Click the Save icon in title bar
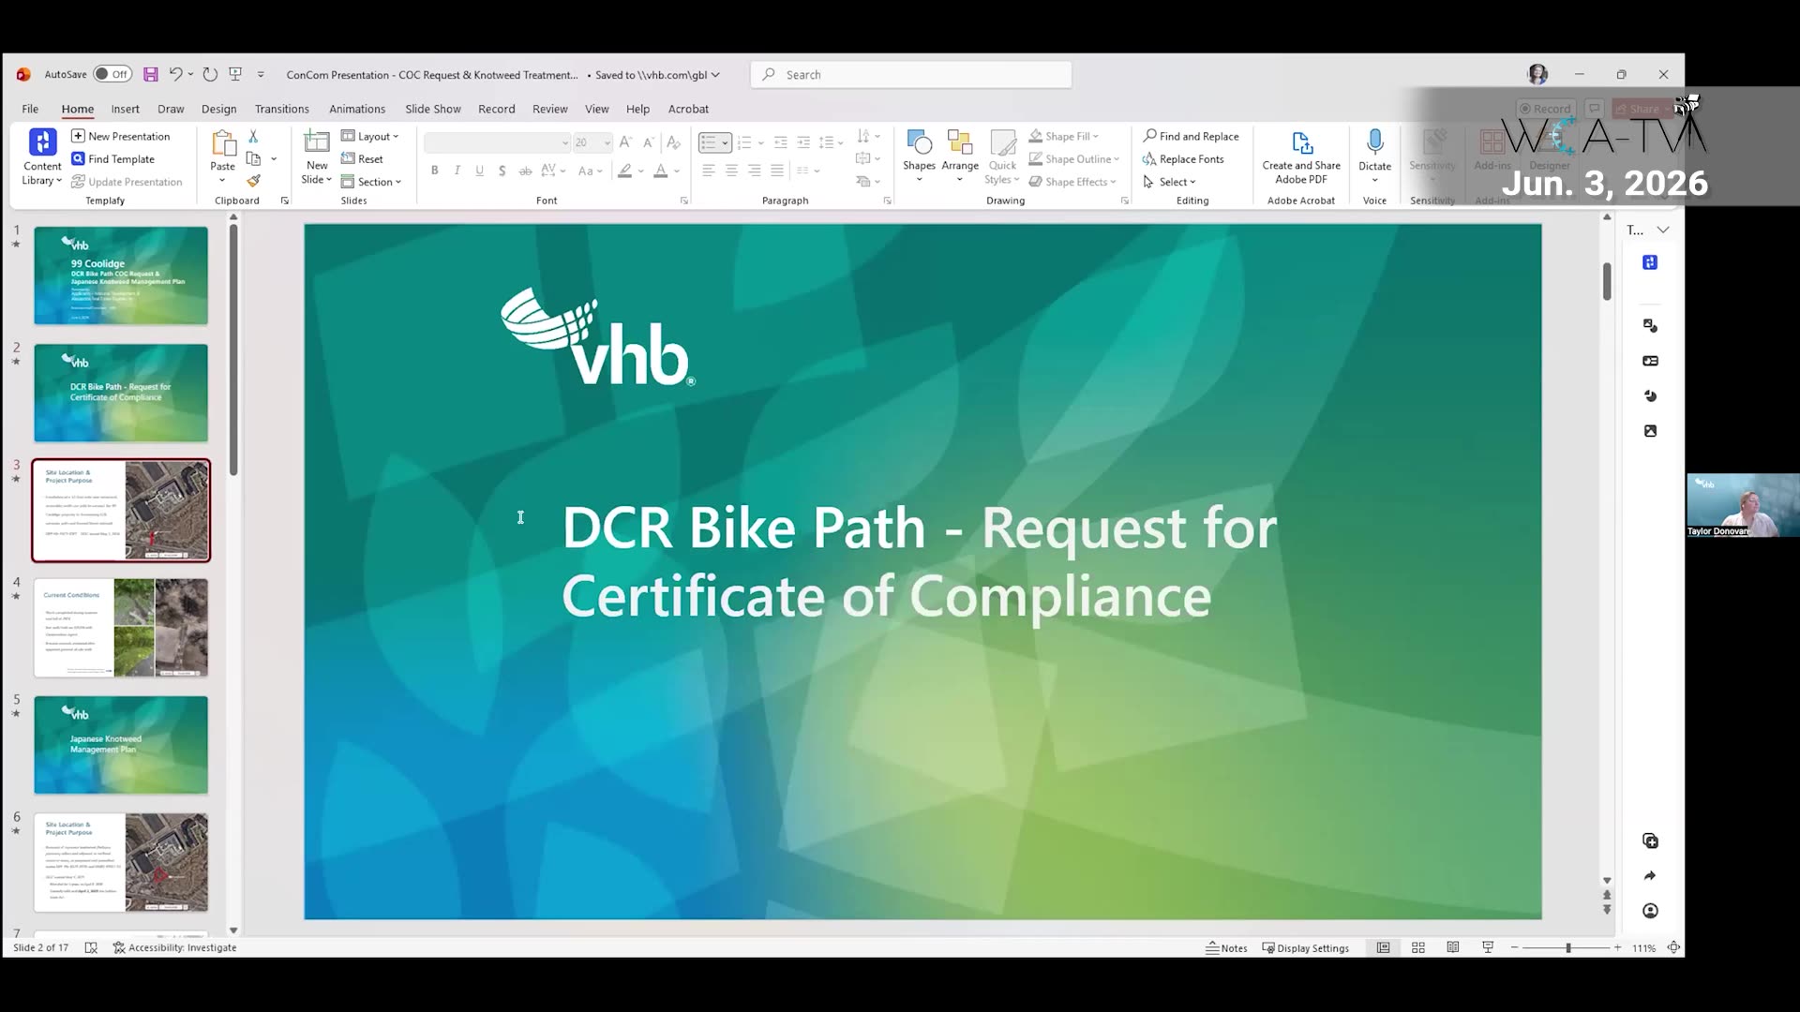 (x=150, y=74)
